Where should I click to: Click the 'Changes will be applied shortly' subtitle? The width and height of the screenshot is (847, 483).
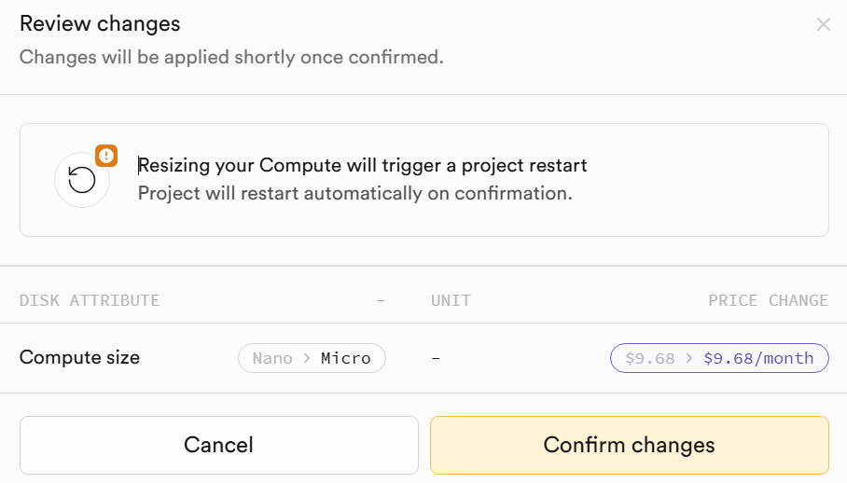point(231,57)
